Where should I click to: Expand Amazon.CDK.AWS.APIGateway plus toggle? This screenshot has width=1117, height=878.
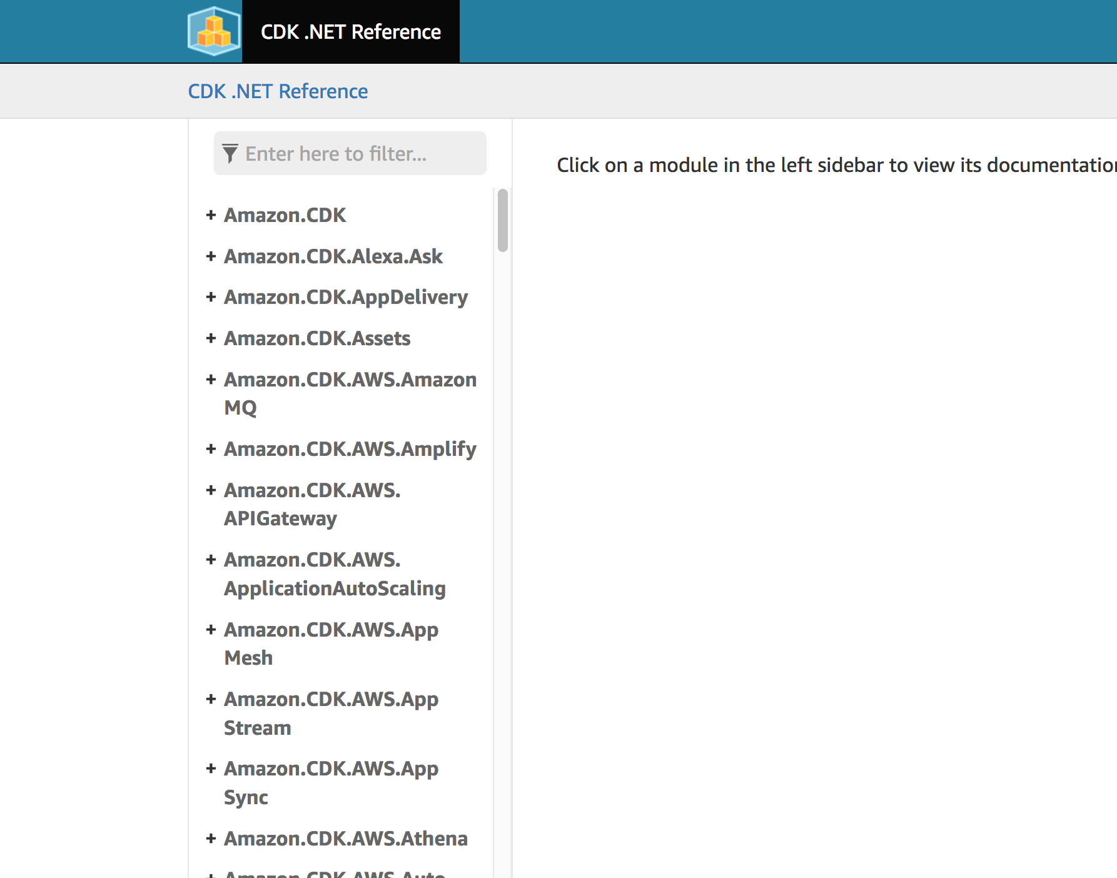(x=211, y=490)
